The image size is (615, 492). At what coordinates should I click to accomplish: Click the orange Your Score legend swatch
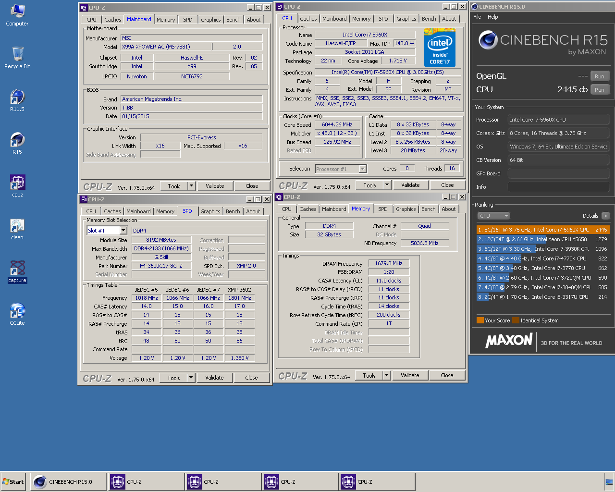(480, 320)
